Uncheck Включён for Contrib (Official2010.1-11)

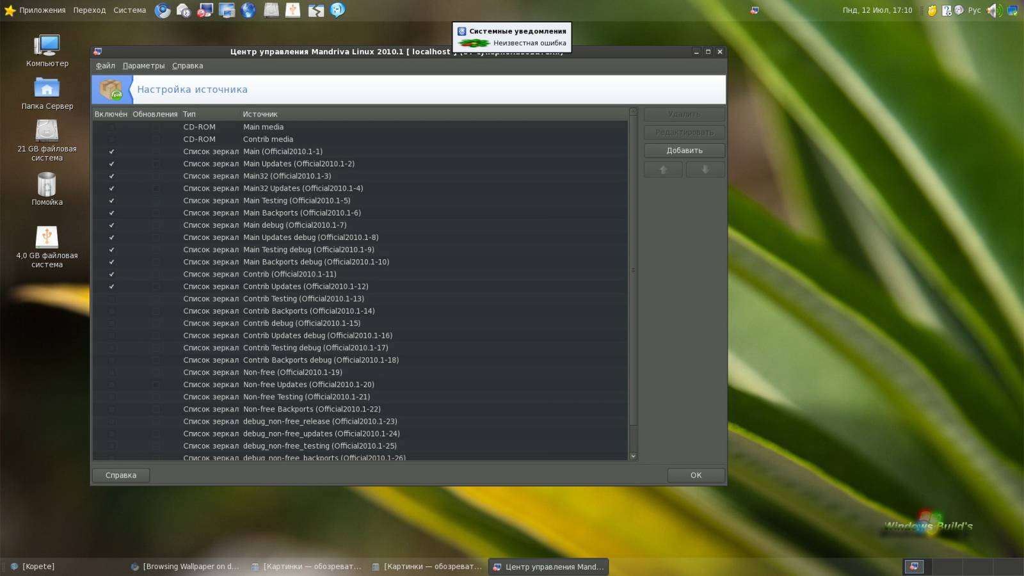coord(111,274)
